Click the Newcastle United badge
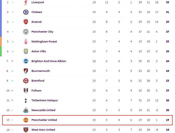The height and width of the screenshot is (133, 175). point(26,110)
